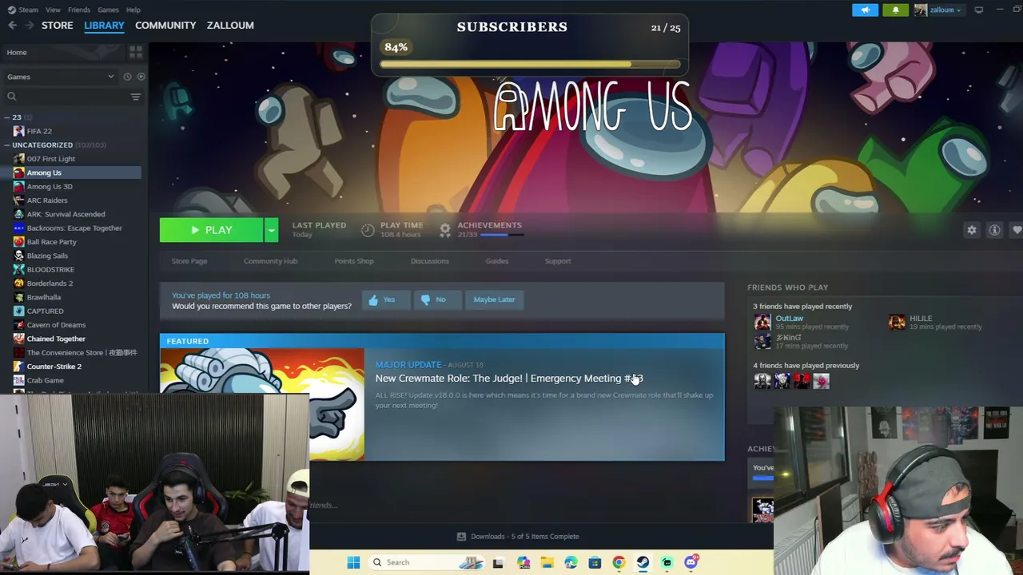The image size is (1023, 575).
Task: Open the New Crewmate Role update headline
Action: (509, 379)
